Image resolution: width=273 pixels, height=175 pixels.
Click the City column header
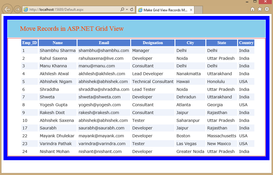click(190, 43)
